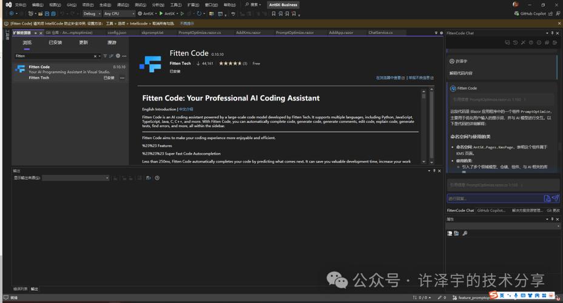Click the send arrow icon in chat
Screen dimensions: 563x303
pos(556,198)
